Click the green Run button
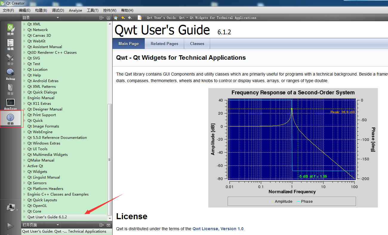 click(x=10, y=226)
